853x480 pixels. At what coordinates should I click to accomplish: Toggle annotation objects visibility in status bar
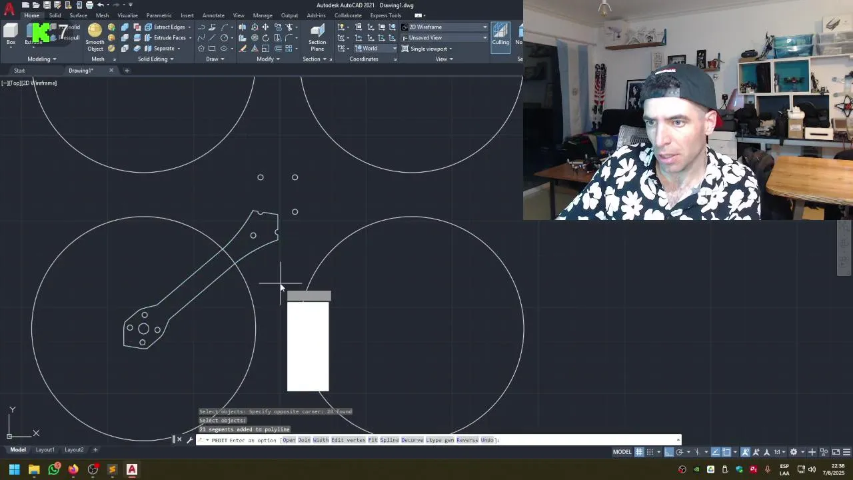click(746, 452)
